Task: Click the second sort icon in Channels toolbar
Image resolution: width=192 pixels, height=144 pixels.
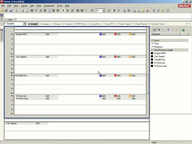Action: coord(159,30)
